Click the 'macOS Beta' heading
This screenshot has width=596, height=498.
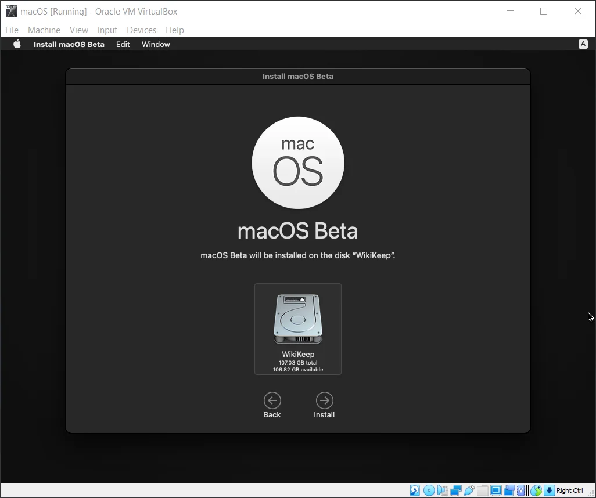[297, 231]
